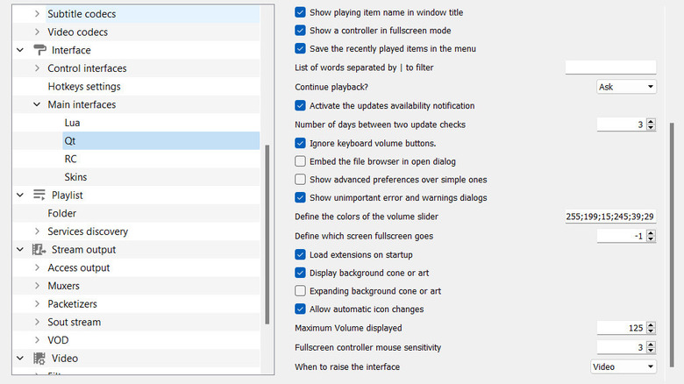Enable Embed the file browser in open dialog
Viewport: 684px width, 384px height.
coord(301,161)
